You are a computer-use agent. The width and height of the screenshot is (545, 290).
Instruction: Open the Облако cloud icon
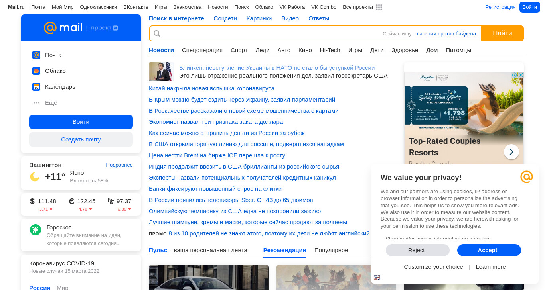click(36, 71)
